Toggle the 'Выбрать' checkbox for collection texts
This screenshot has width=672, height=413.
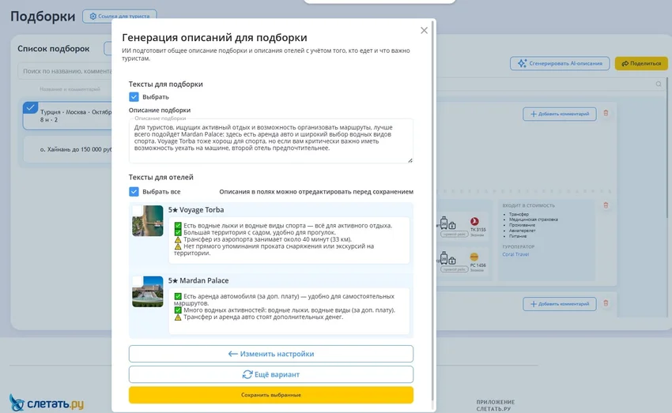pyautogui.click(x=134, y=96)
